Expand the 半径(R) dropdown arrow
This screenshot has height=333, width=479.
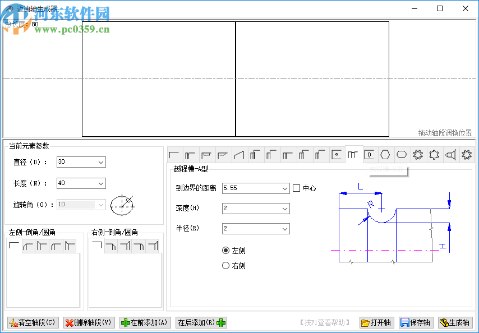pos(285,229)
